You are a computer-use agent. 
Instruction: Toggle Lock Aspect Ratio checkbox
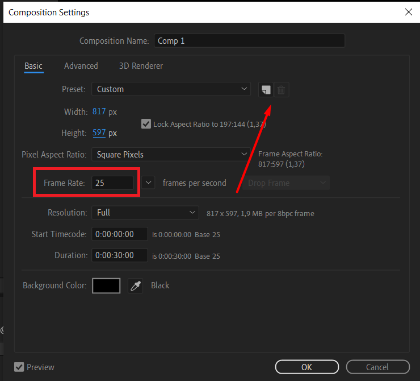point(146,124)
